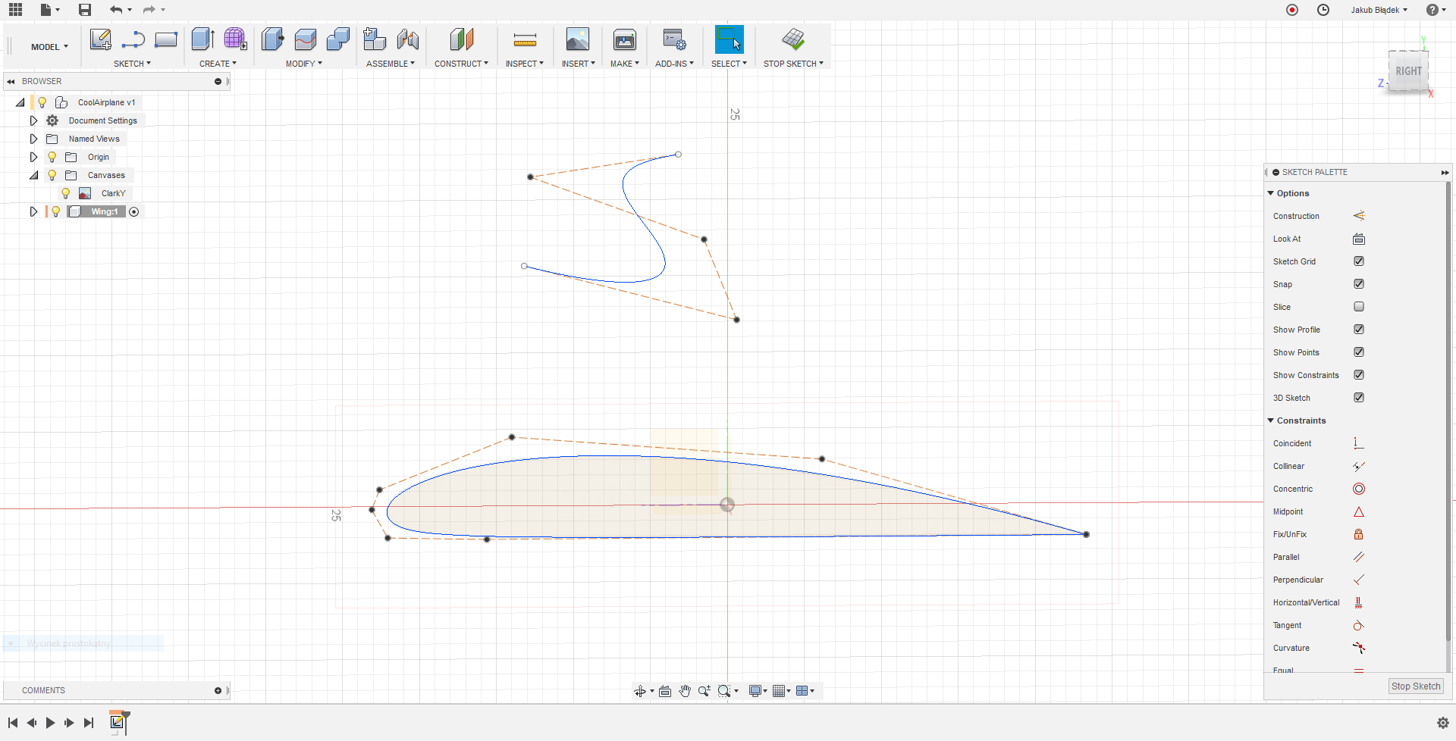Activate Wing:1 component radio button
1456x741 pixels.
134,211
